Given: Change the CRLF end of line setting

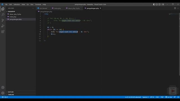Looking at the screenshot, I should (157, 97).
